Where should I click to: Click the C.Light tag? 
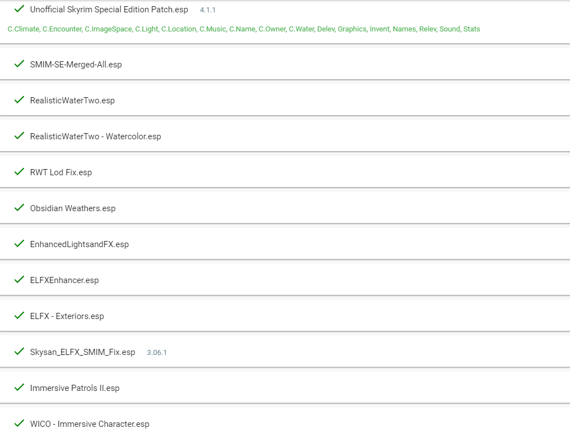(147, 29)
